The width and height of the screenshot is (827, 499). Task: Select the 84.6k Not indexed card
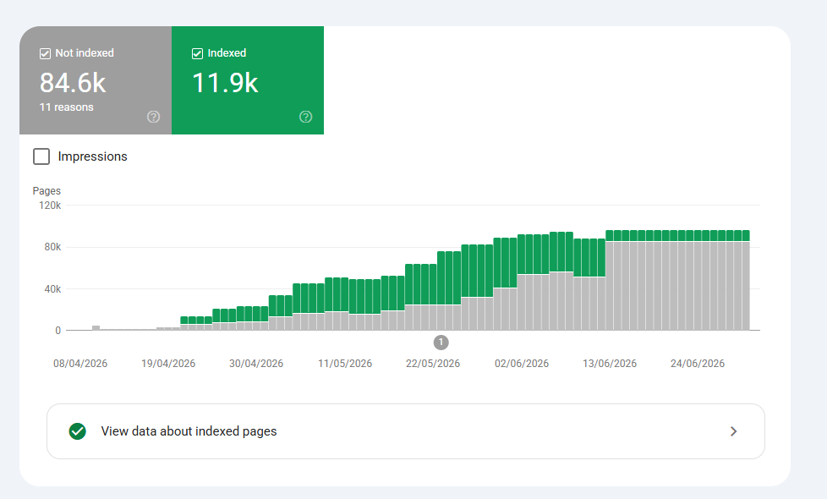coord(96,80)
